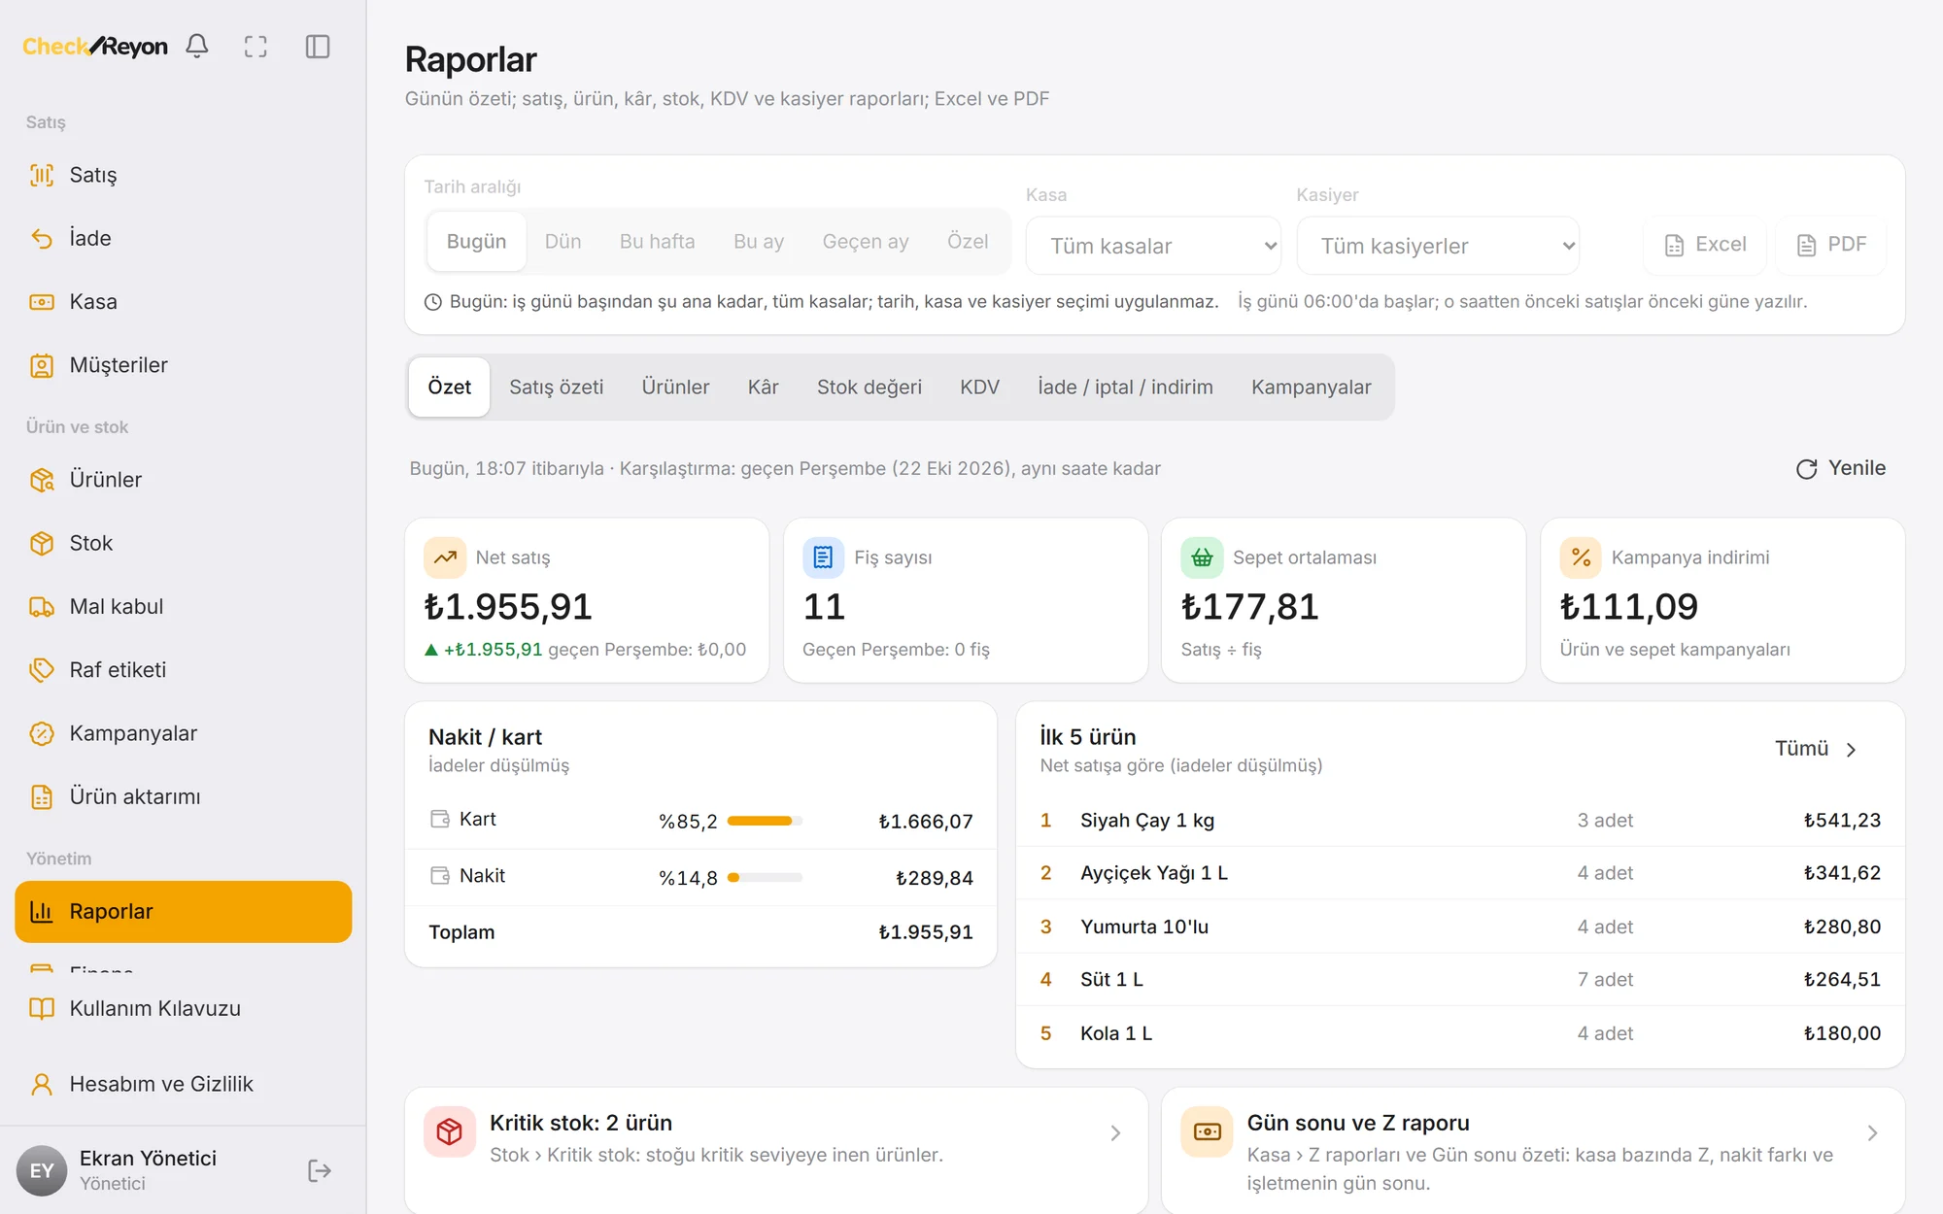This screenshot has height=1214, width=1943.
Task: Open Gün sonu ve Z raporu chevron
Action: [1872, 1133]
